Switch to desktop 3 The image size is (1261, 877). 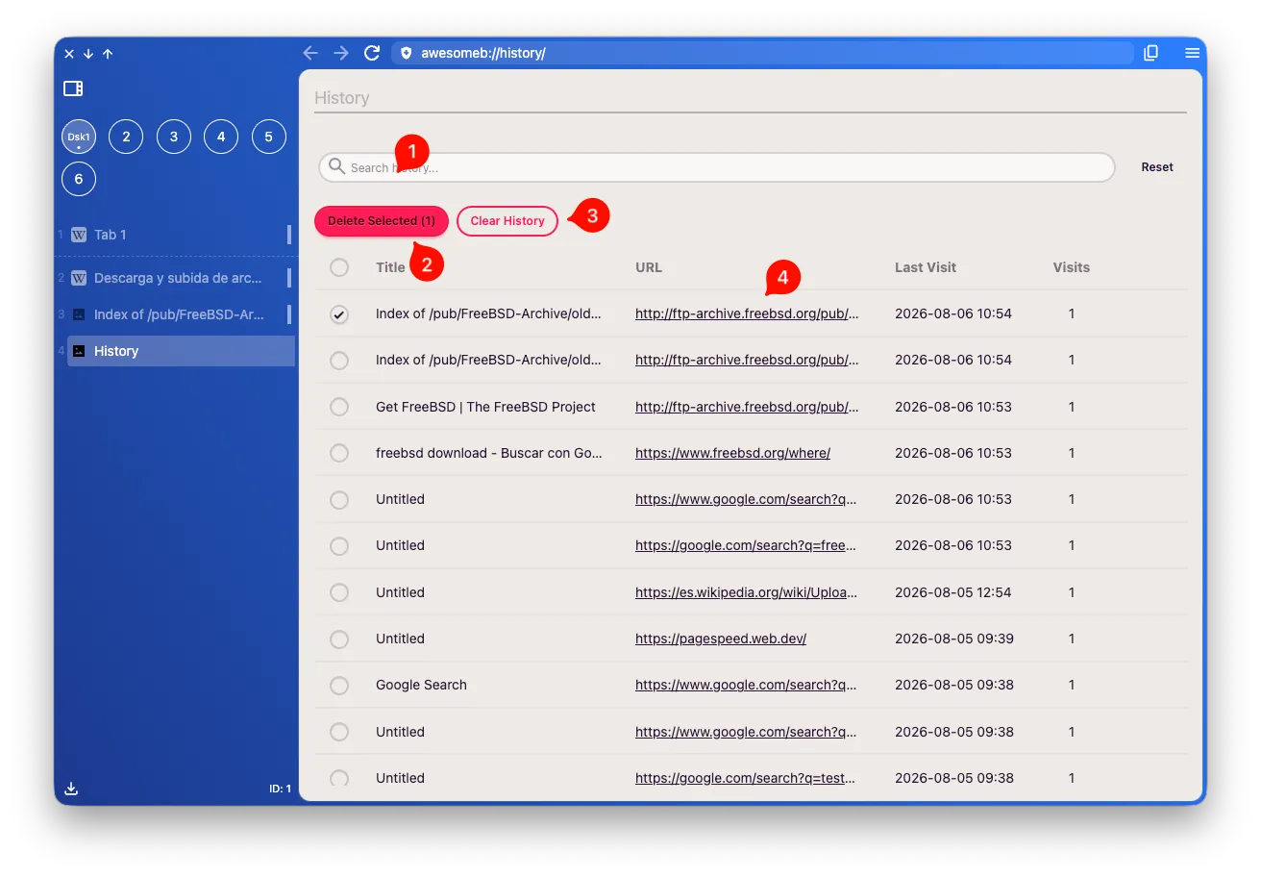tap(174, 137)
